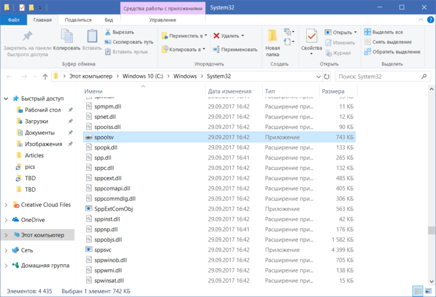Open help question mark icon
The height and width of the screenshot is (297, 436).
pos(431,20)
